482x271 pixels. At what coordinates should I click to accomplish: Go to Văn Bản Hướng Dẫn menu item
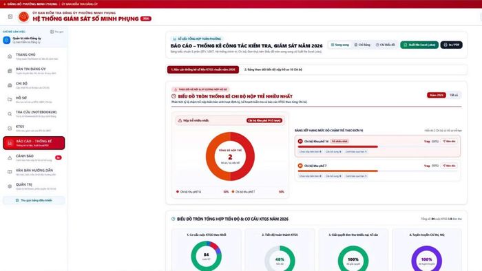[x=34, y=172]
